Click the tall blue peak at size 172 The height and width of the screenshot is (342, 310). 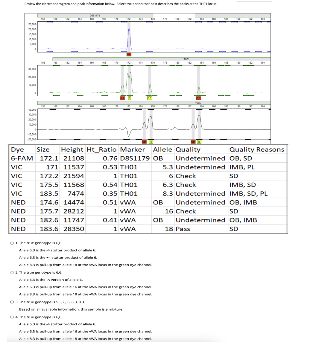pos(129,33)
